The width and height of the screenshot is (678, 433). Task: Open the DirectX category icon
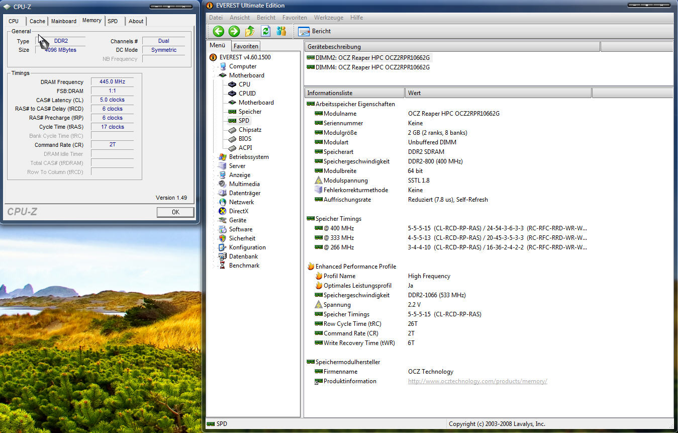pos(223,211)
